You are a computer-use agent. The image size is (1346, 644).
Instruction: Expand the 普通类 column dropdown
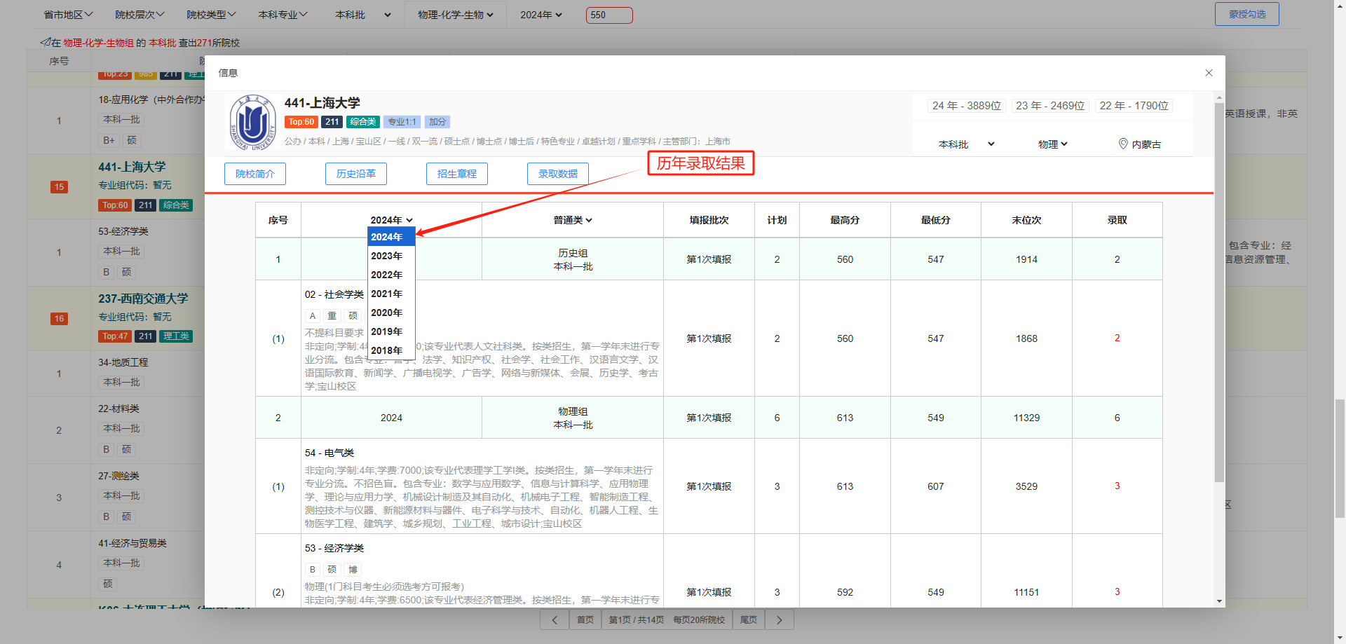(573, 220)
